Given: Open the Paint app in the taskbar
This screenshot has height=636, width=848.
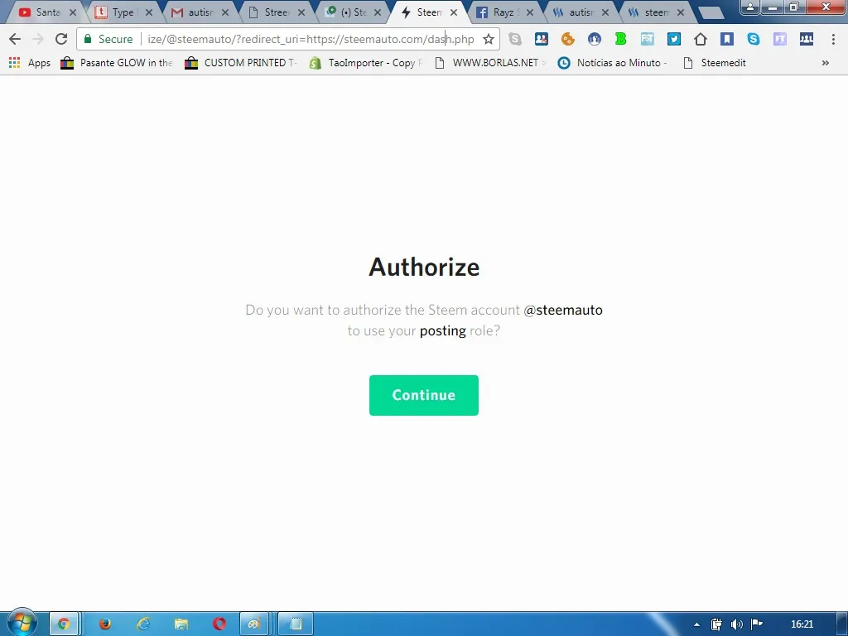Looking at the screenshot, I should click(x=254, y=624).
